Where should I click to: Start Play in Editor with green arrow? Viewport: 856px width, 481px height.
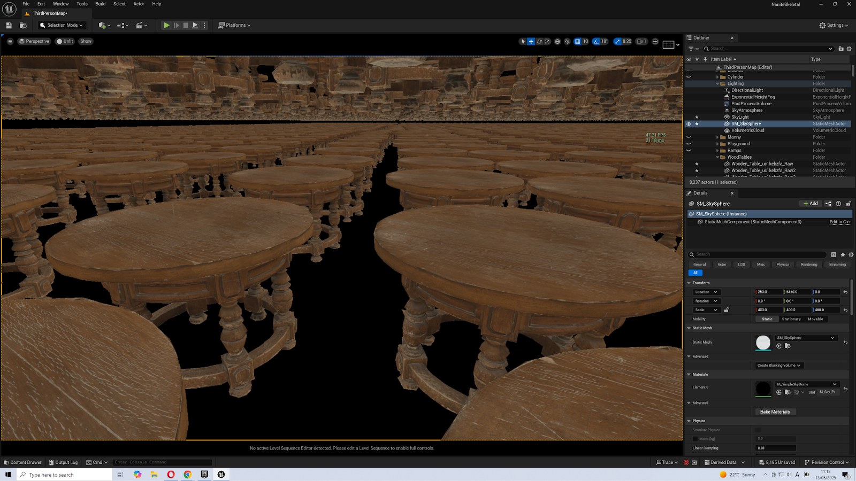pyautogui.click(x=166, y=25)
